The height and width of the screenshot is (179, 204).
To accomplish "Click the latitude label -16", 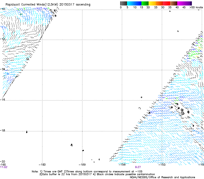I will 2,100.
